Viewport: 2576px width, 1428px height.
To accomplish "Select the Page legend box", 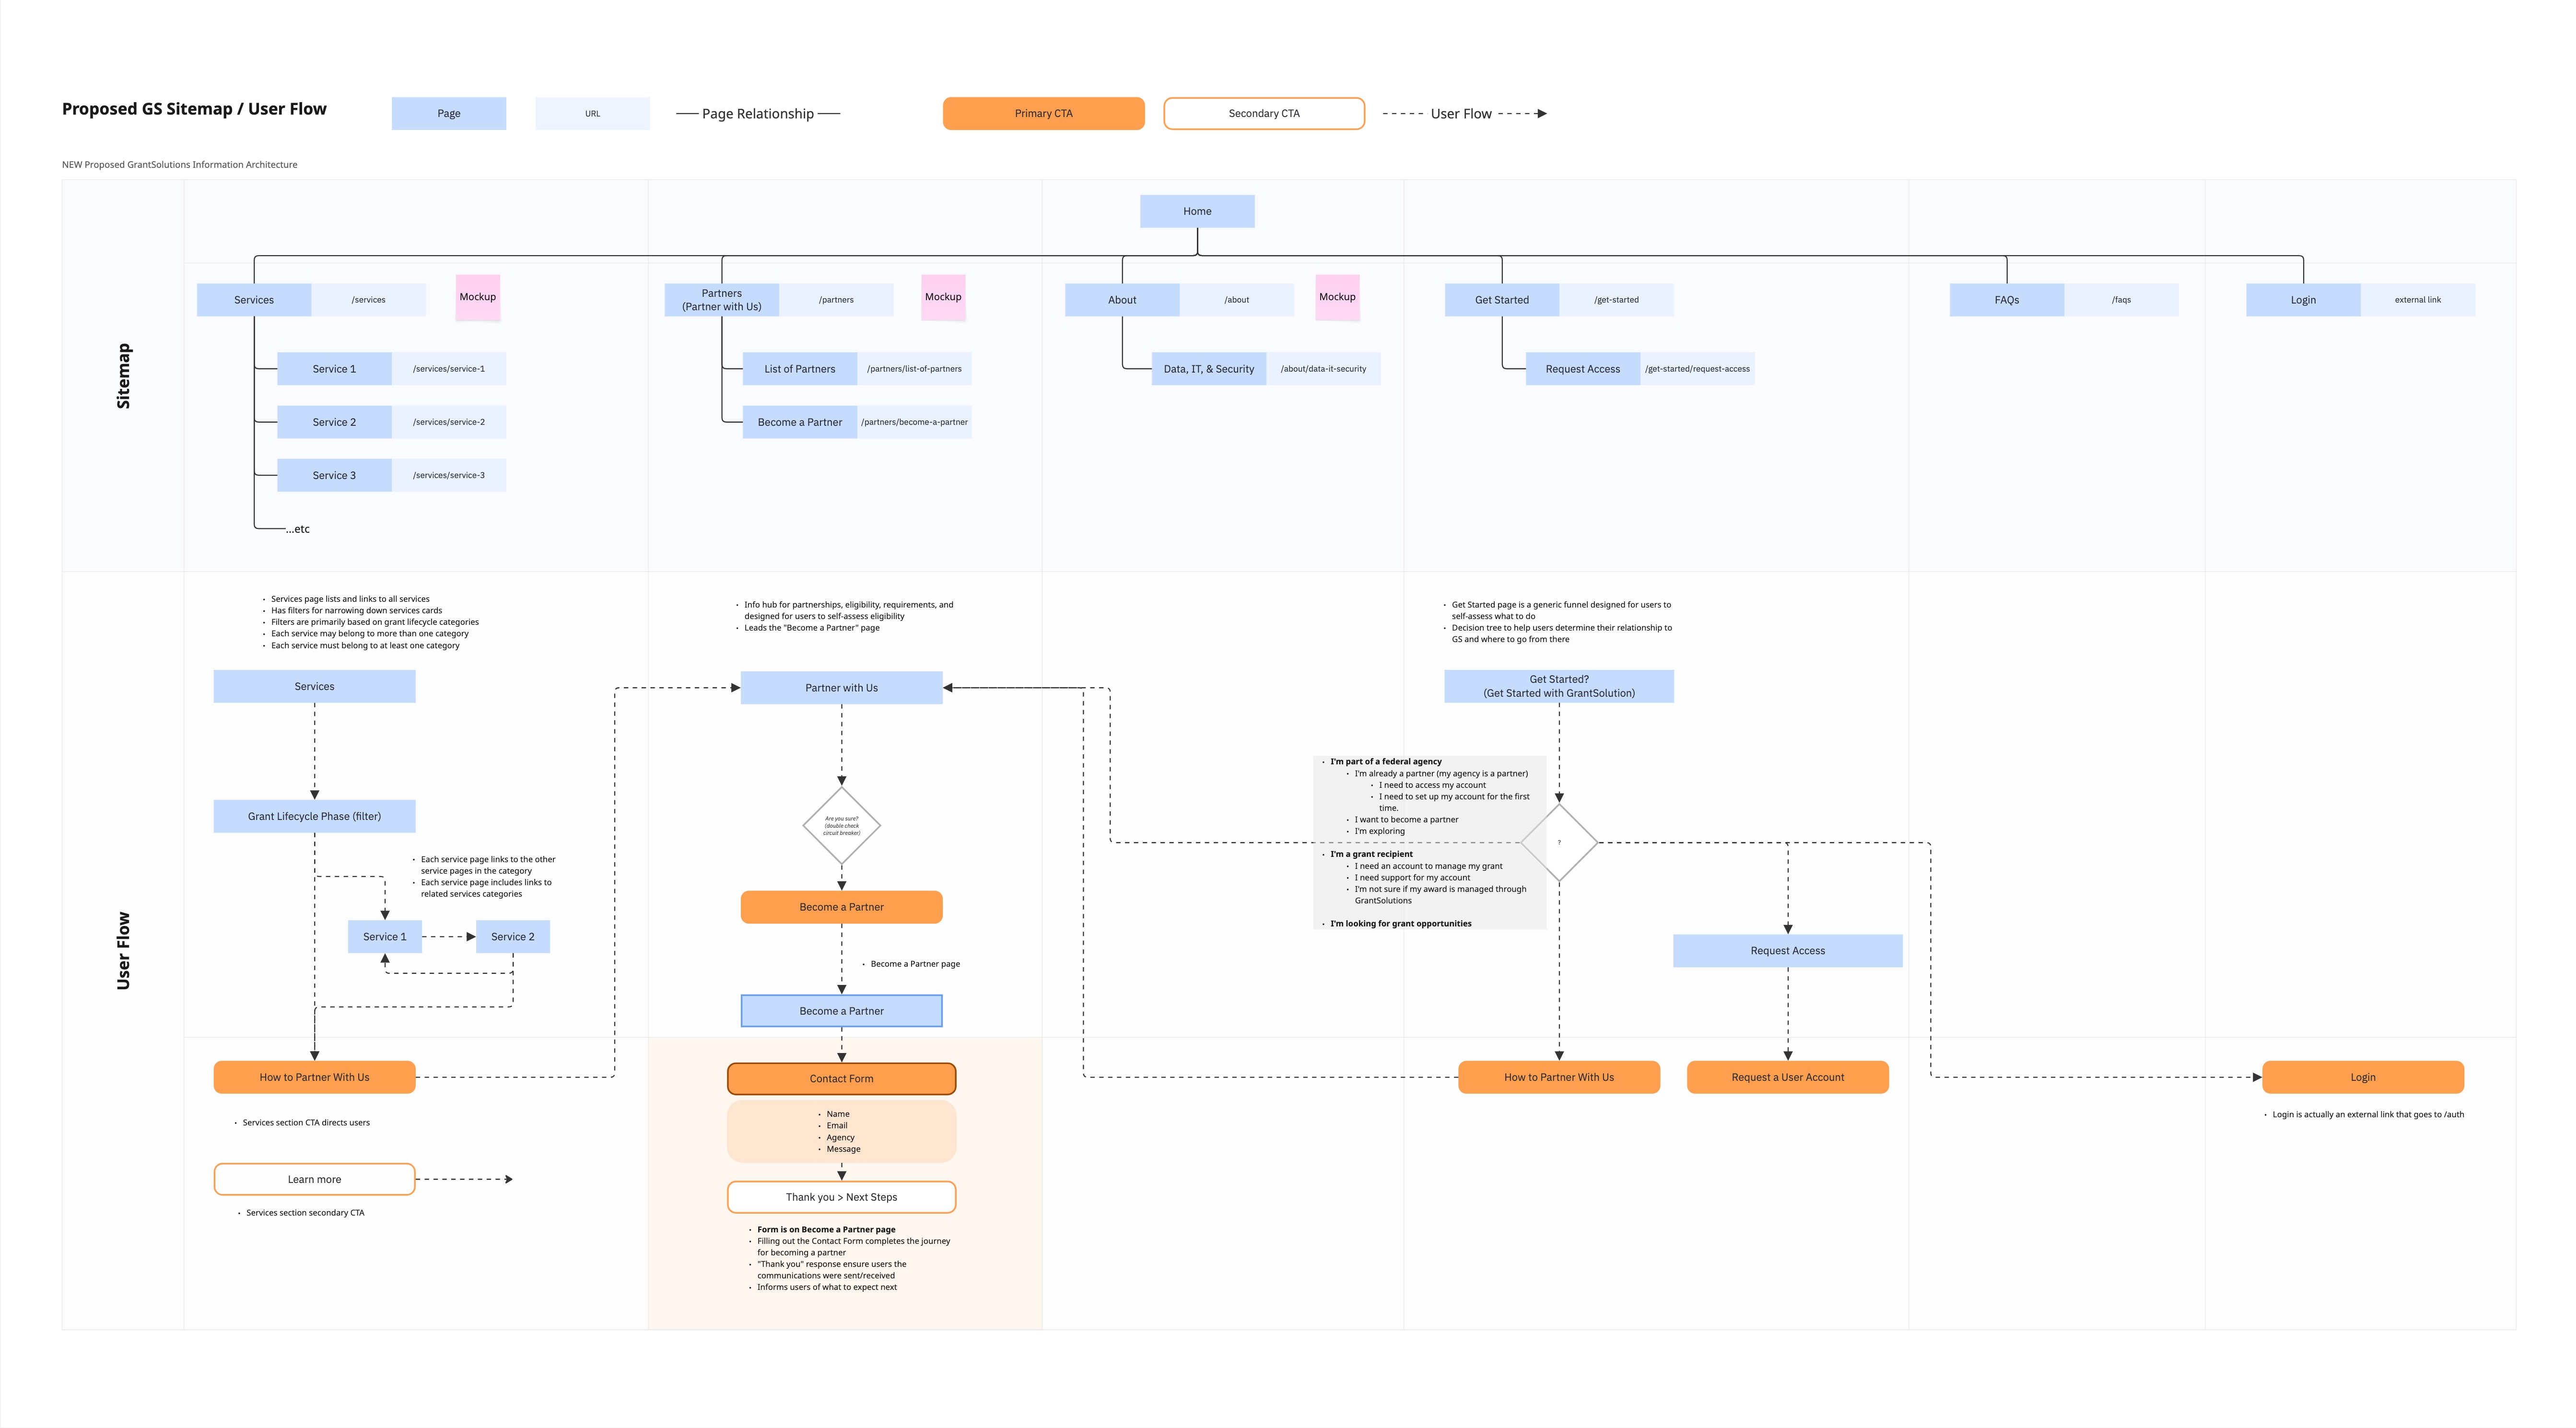I will click(449, 113).
